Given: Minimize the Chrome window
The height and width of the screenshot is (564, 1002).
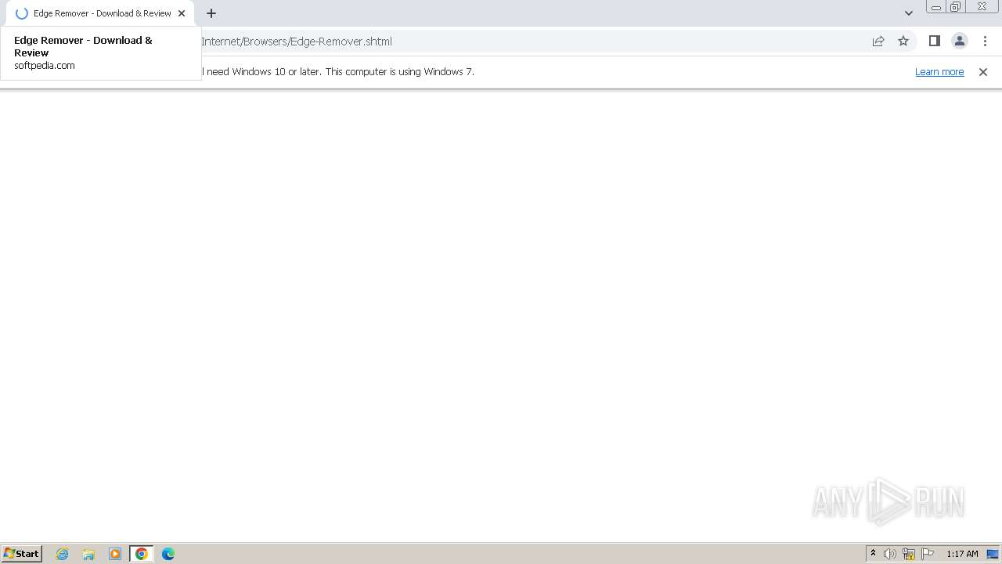Looking at the screenshot, I should [x=935, y=7].
